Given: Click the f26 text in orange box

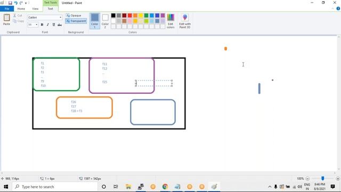Looking at the screenshot, I should [74, 102].
